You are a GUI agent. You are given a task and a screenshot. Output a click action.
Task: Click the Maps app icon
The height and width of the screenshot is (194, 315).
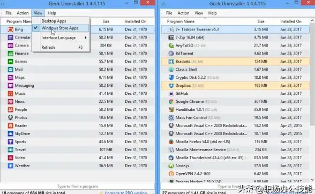point(11,78)
